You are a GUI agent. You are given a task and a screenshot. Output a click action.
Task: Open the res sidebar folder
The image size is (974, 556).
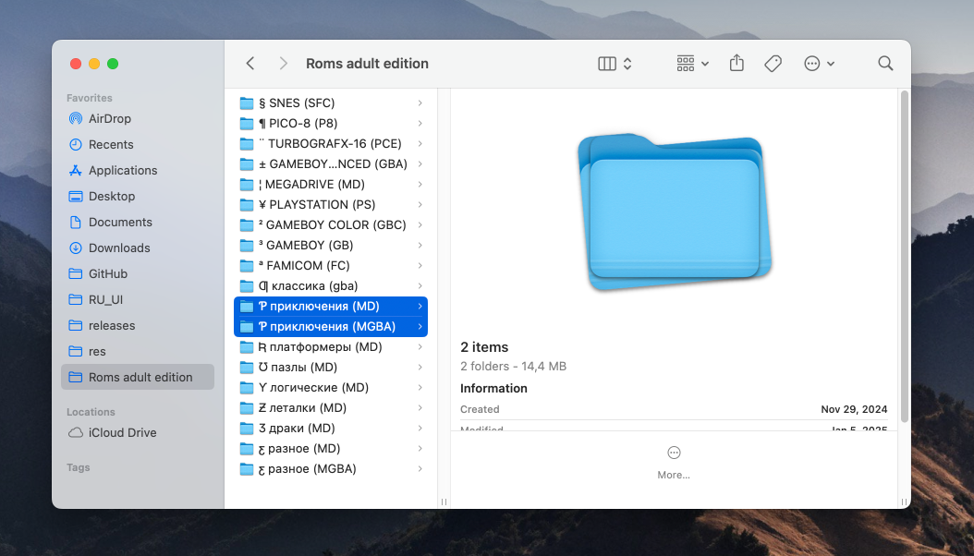click(138, 351)
